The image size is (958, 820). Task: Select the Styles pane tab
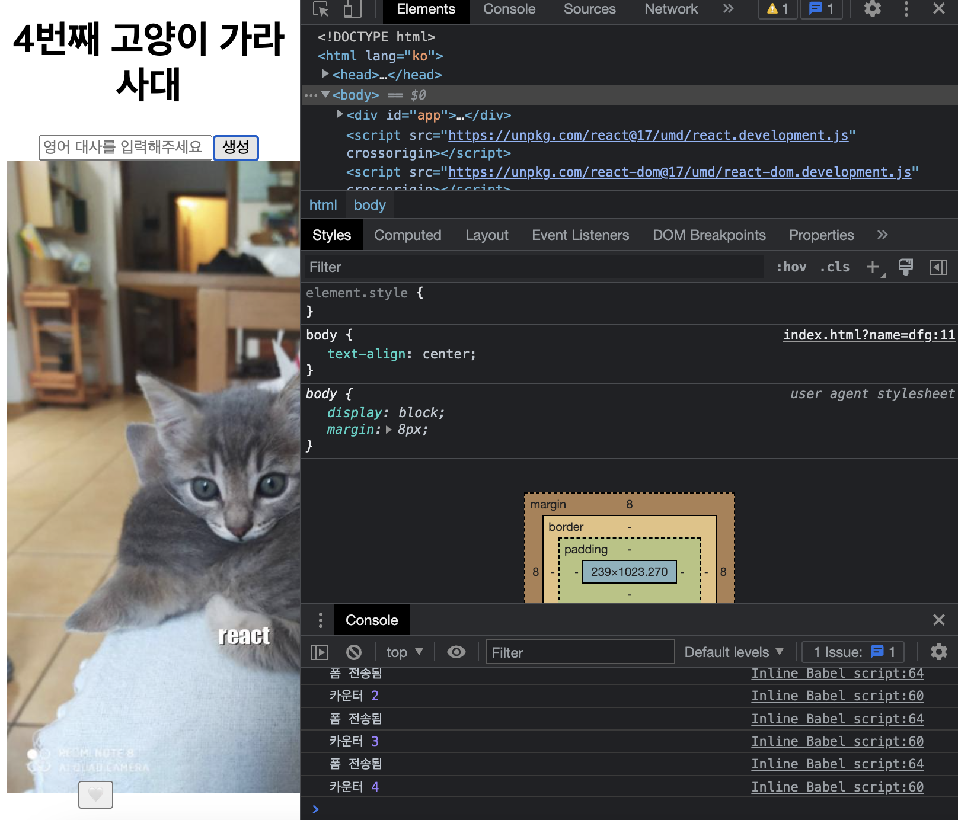[331, 235]
